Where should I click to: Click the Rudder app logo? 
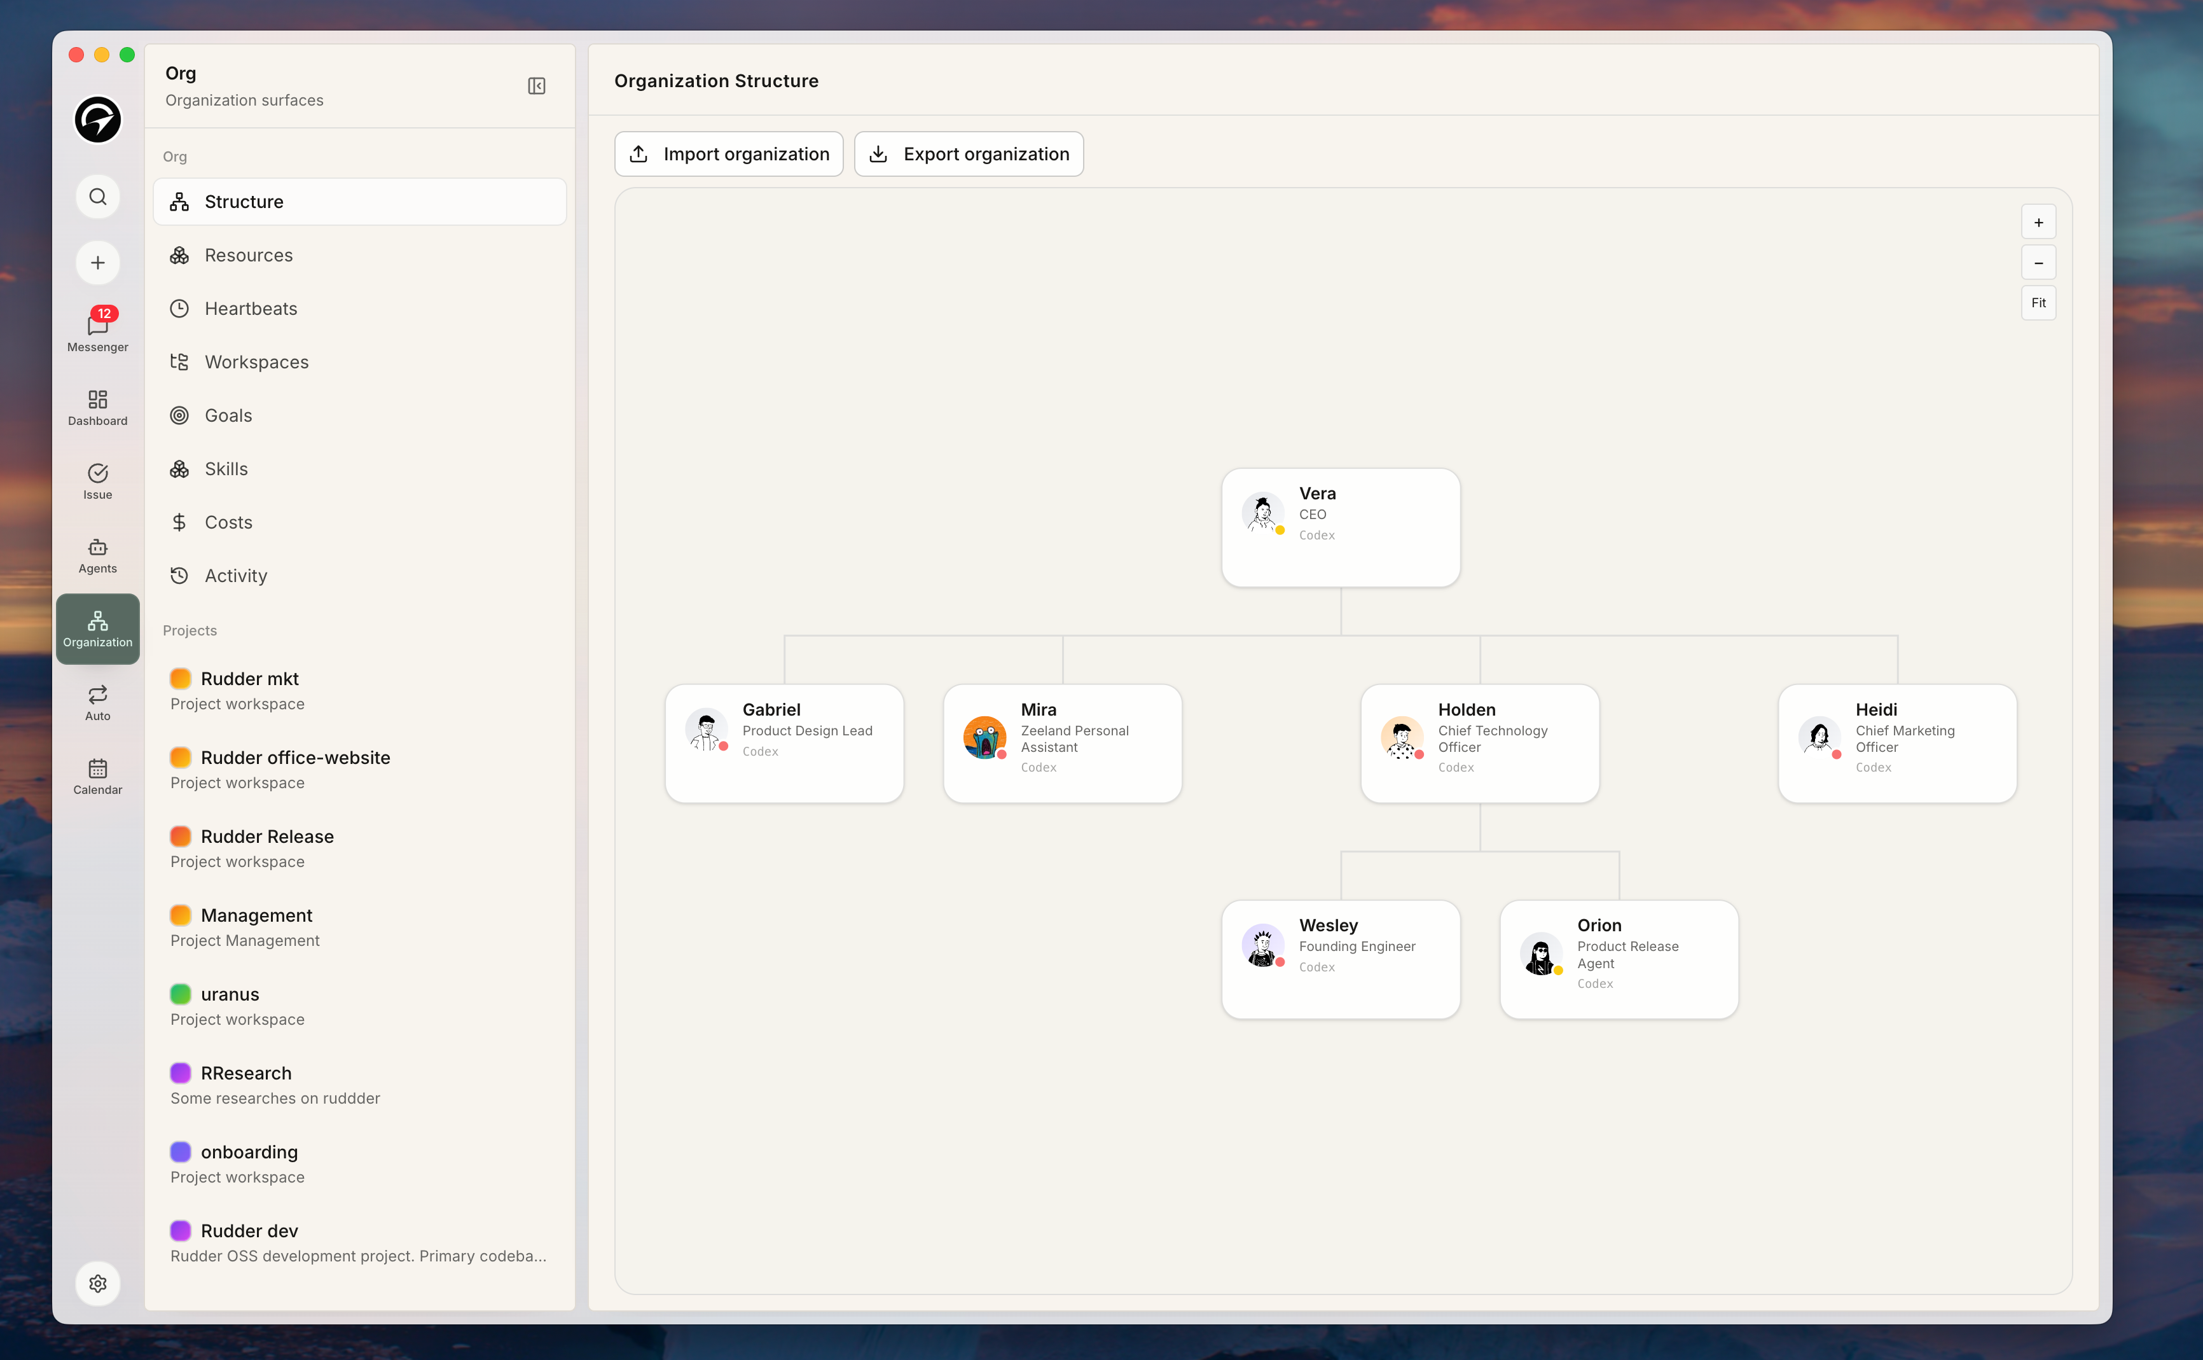pyautogui.click(x=97, y=120)
